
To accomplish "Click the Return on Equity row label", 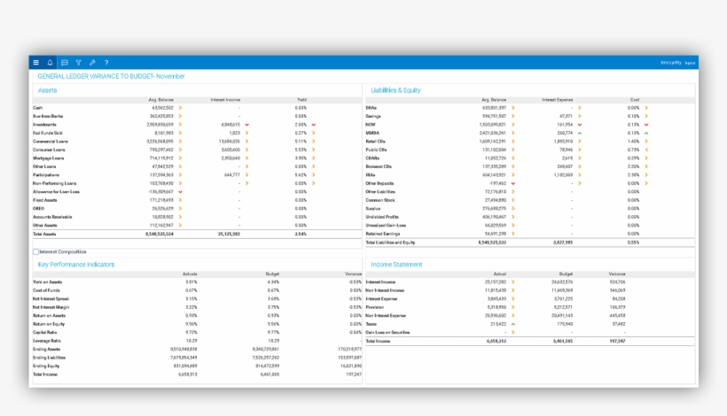I will tap(49, 324).
